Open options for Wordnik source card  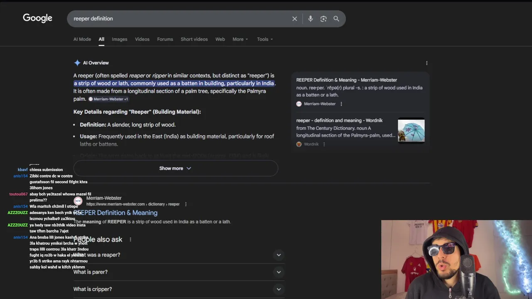(x=324, y=144)
